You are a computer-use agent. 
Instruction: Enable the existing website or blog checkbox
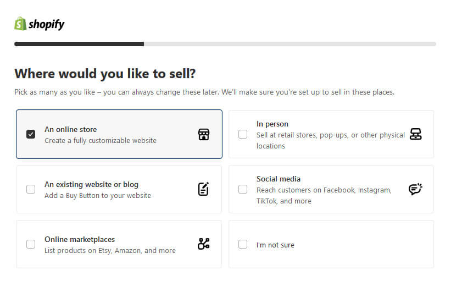point(31,189)
